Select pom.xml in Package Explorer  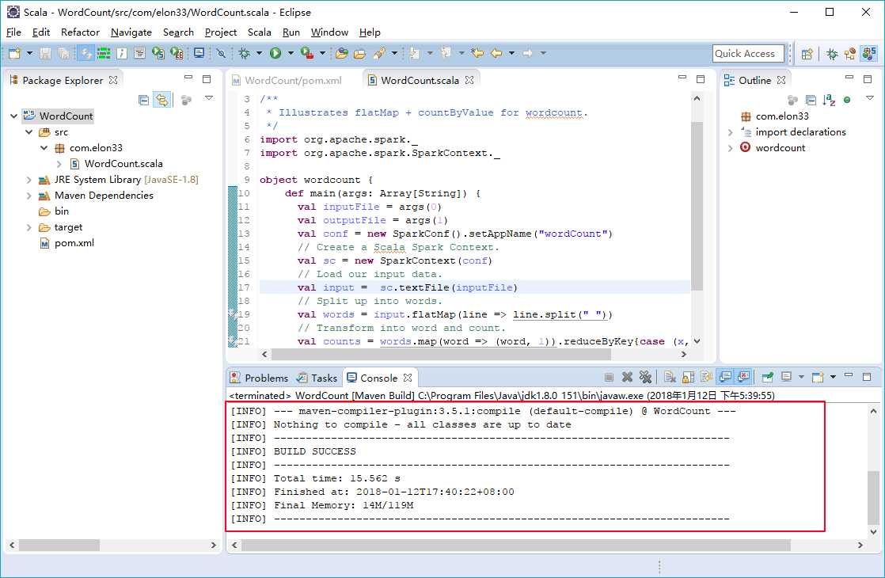[x=66, y=243]
